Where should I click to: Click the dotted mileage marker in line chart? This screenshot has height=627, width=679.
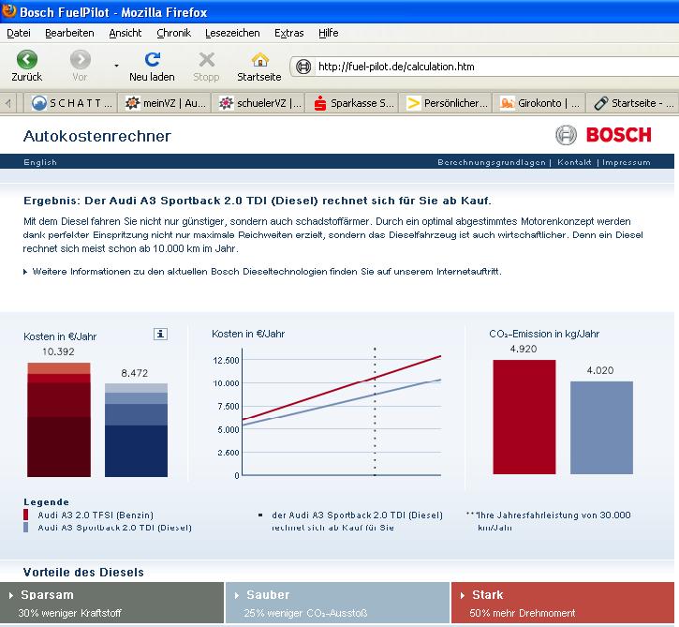coord(375,411)
